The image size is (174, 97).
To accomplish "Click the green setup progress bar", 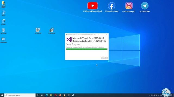I will point(87,49).
